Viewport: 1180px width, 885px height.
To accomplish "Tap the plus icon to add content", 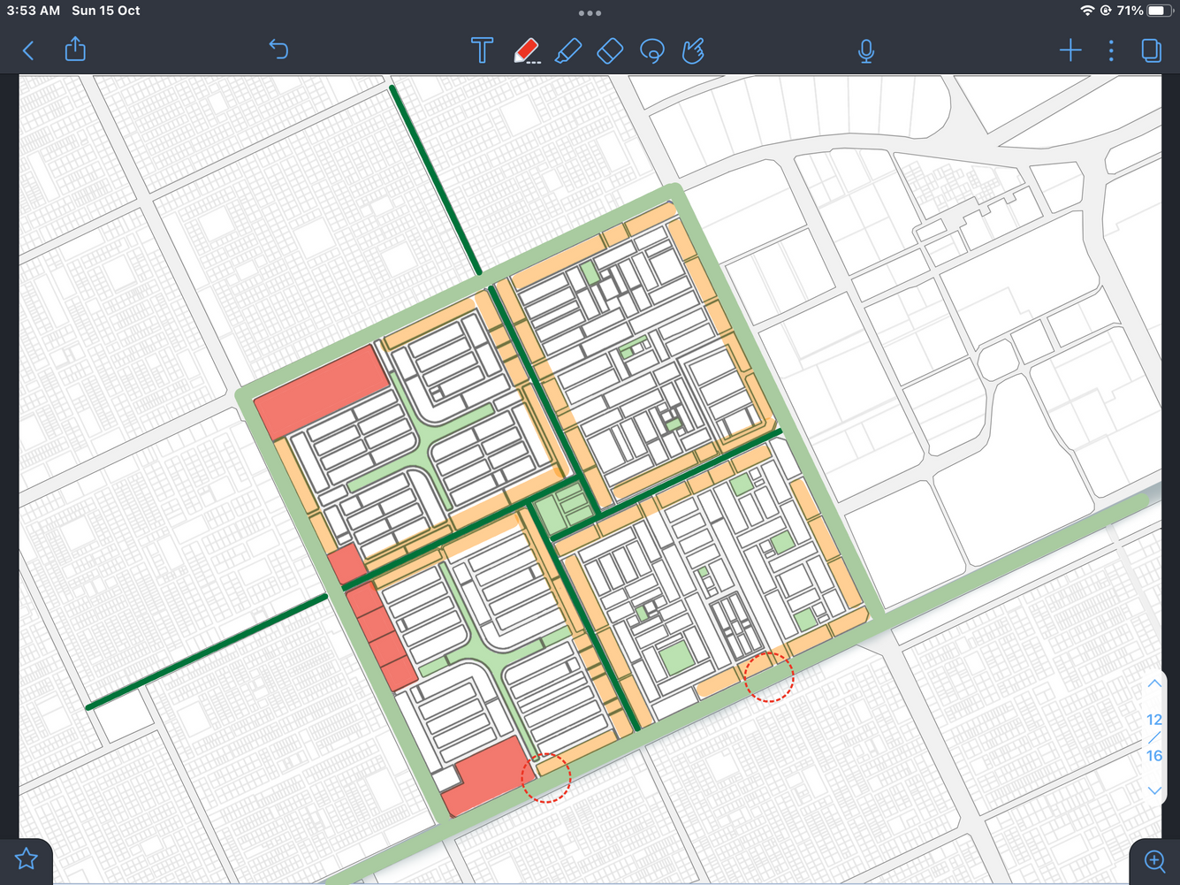I will [1070, 50].
